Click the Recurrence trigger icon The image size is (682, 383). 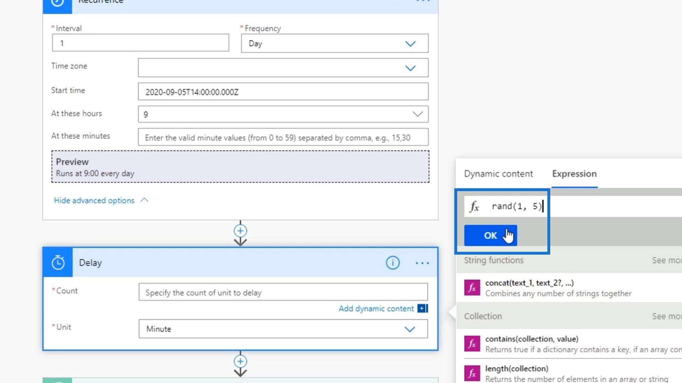[x=57, y=4]
